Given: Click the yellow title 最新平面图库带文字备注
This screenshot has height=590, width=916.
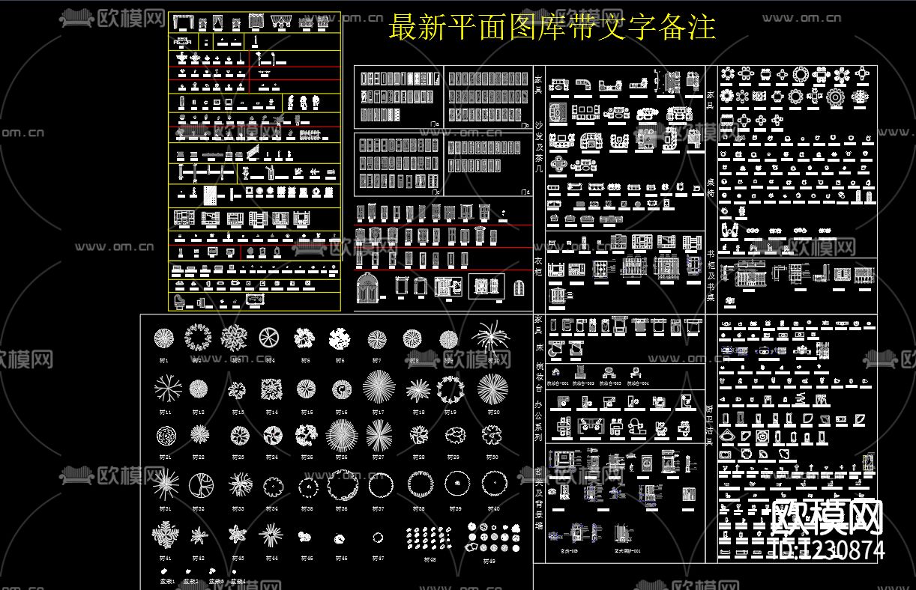Looking at the screenshot, I should [x=552, y=28].
